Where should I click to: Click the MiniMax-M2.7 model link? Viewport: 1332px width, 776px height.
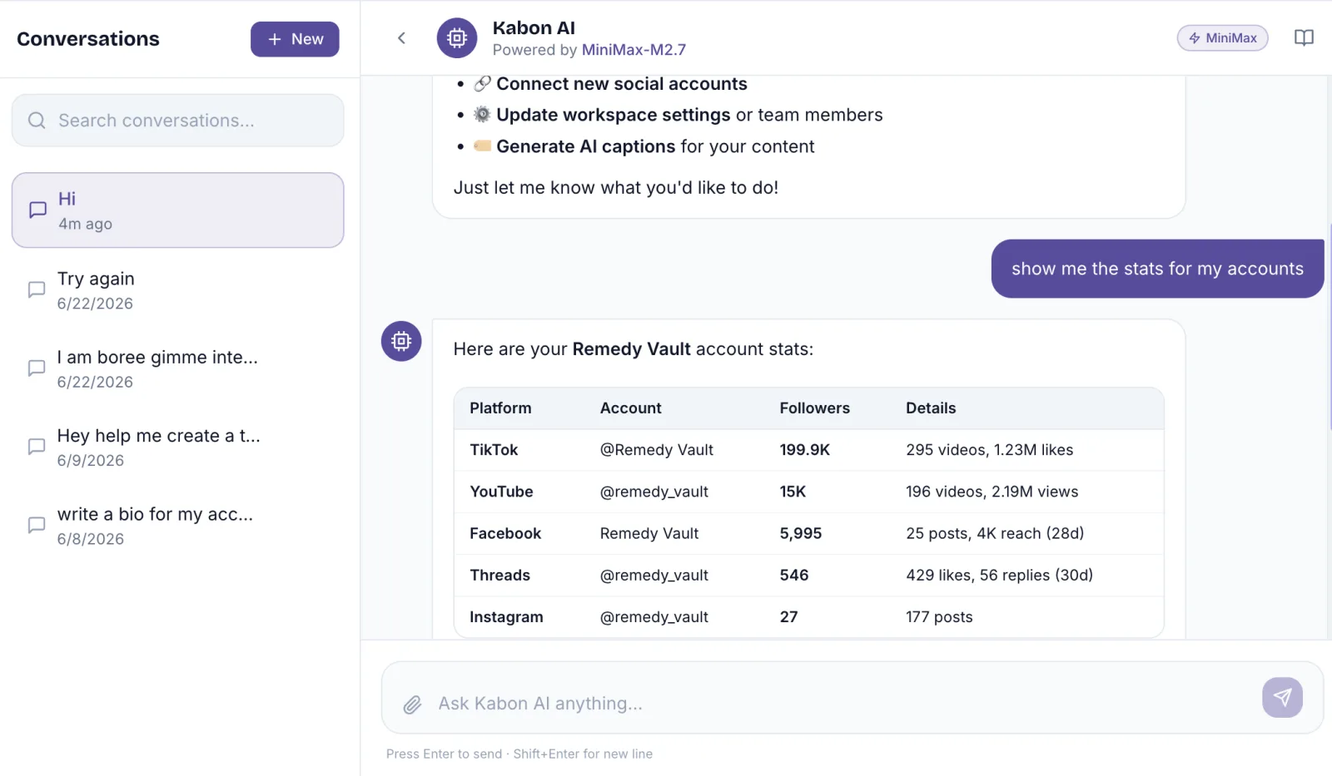point(634,50)
